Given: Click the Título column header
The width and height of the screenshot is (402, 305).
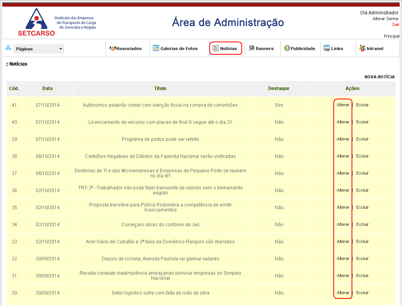Looking at the screenshot, I should click(x=160, y=88).
